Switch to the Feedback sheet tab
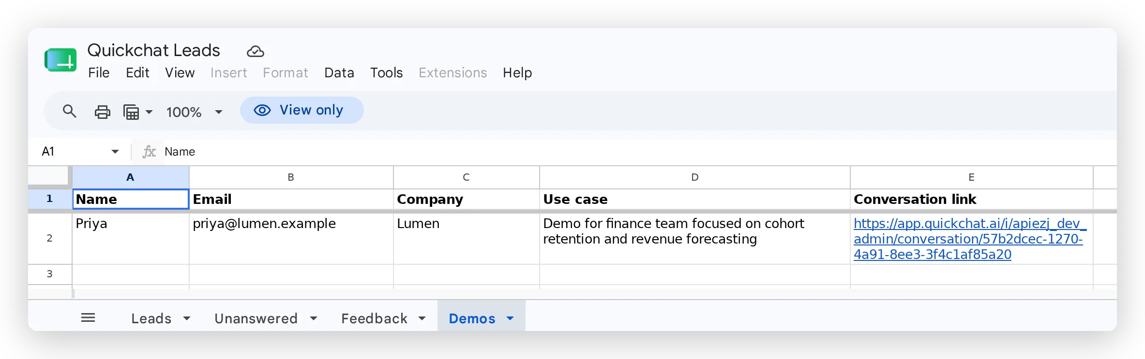The width and height of the screenshot is (1145, 359). click(374, 318)
